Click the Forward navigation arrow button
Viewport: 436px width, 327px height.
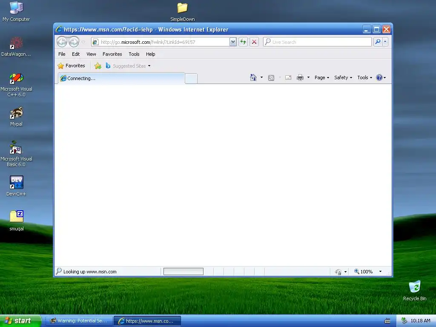(x=74, y=42)
